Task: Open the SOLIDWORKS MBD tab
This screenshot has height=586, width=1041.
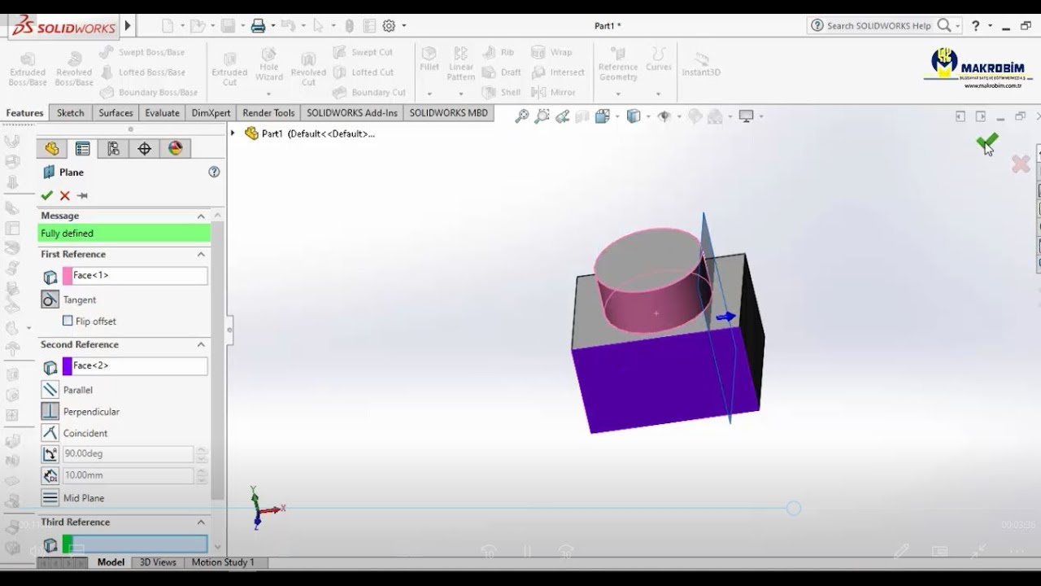Action: [449, 113]
